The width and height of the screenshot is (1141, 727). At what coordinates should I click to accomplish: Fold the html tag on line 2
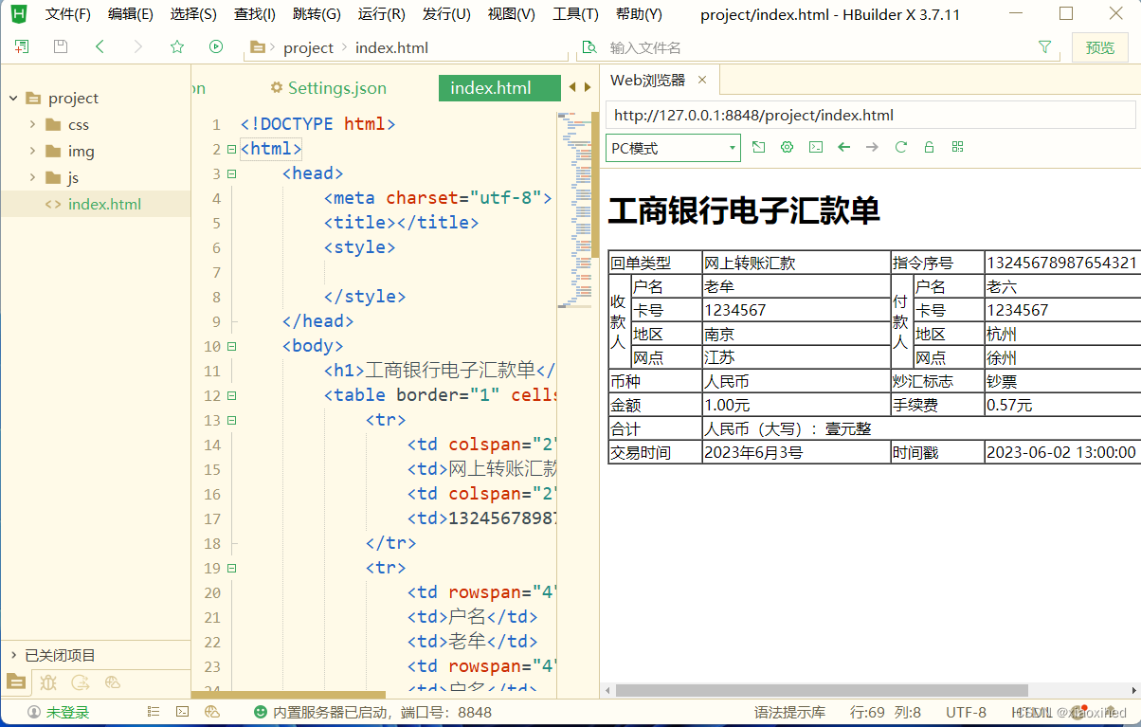click(231, 149)
